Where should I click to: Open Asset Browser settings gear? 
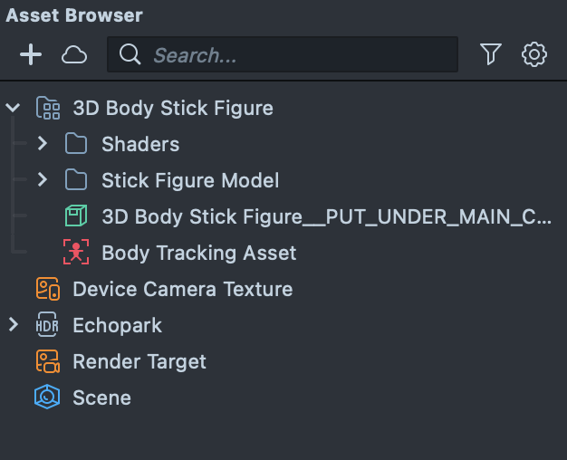pos(534,55)
